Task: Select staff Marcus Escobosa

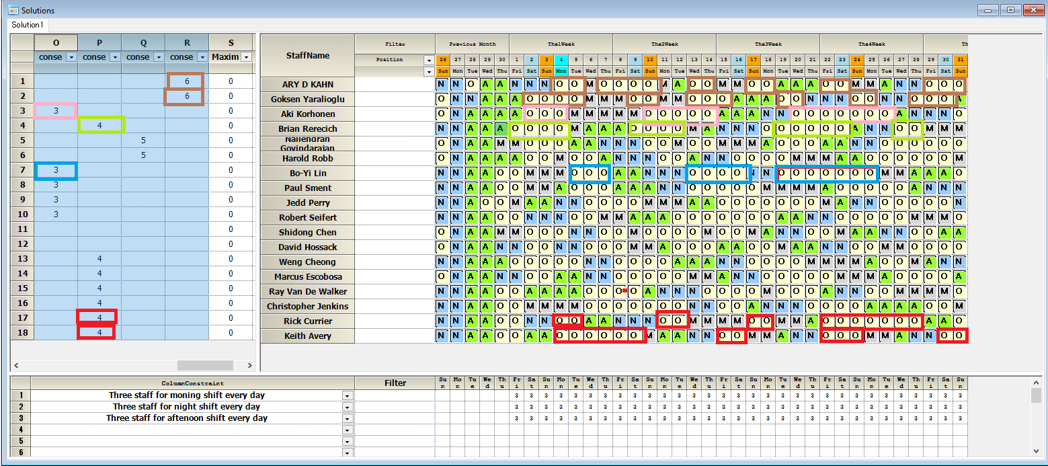Action: (308, 276)
